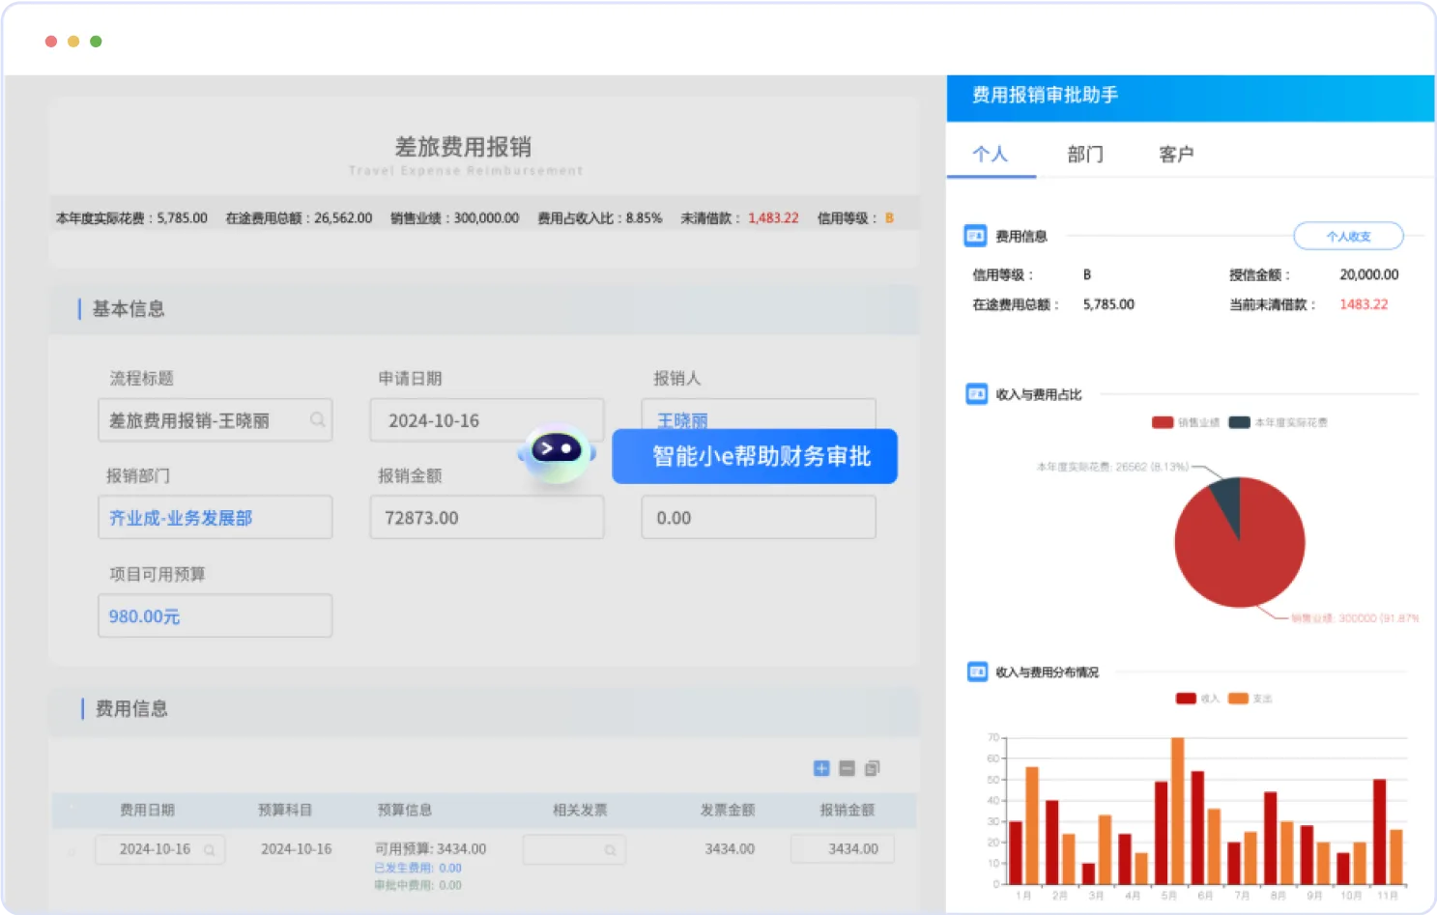Click 授信金额 value 20,000.00

point(1368,274)
